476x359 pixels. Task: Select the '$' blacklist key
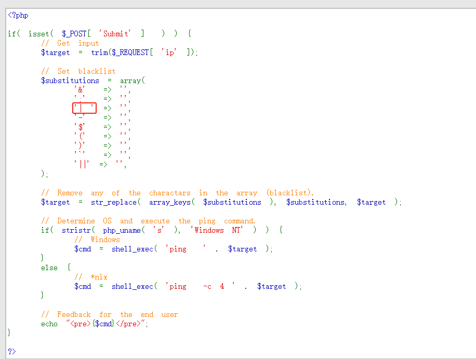pos(80,127)
